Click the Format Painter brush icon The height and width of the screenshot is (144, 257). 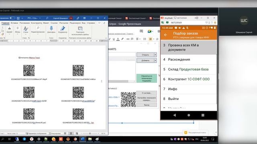pyautogui.click(x=2, y=34)
